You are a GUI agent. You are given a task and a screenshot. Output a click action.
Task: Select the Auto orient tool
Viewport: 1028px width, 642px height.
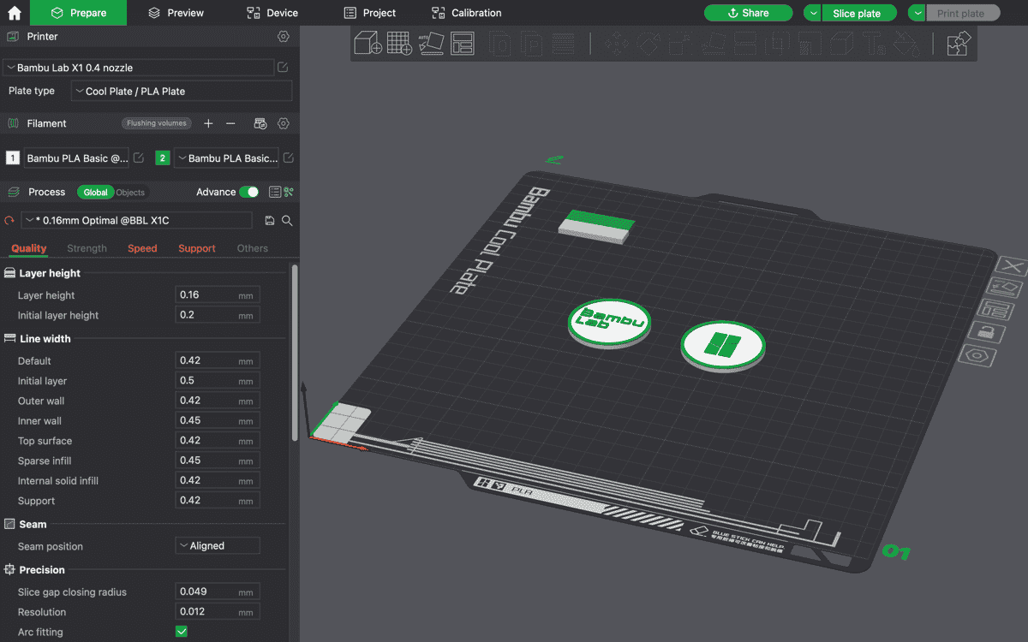(x=431, y=43)
